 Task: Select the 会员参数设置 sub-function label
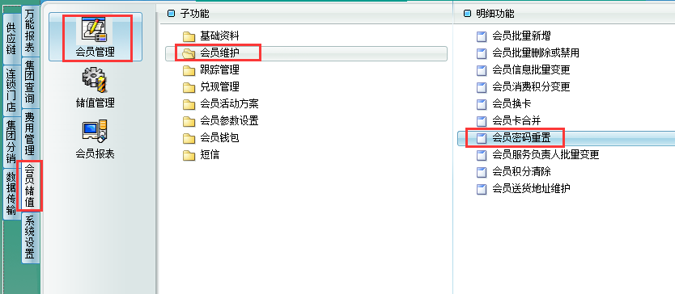(229, 121)
